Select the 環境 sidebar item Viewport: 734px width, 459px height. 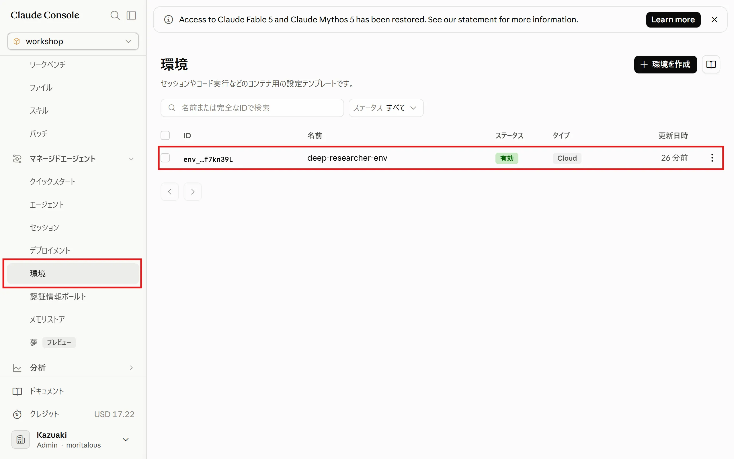pyautogui.click(x=73, y=273)
